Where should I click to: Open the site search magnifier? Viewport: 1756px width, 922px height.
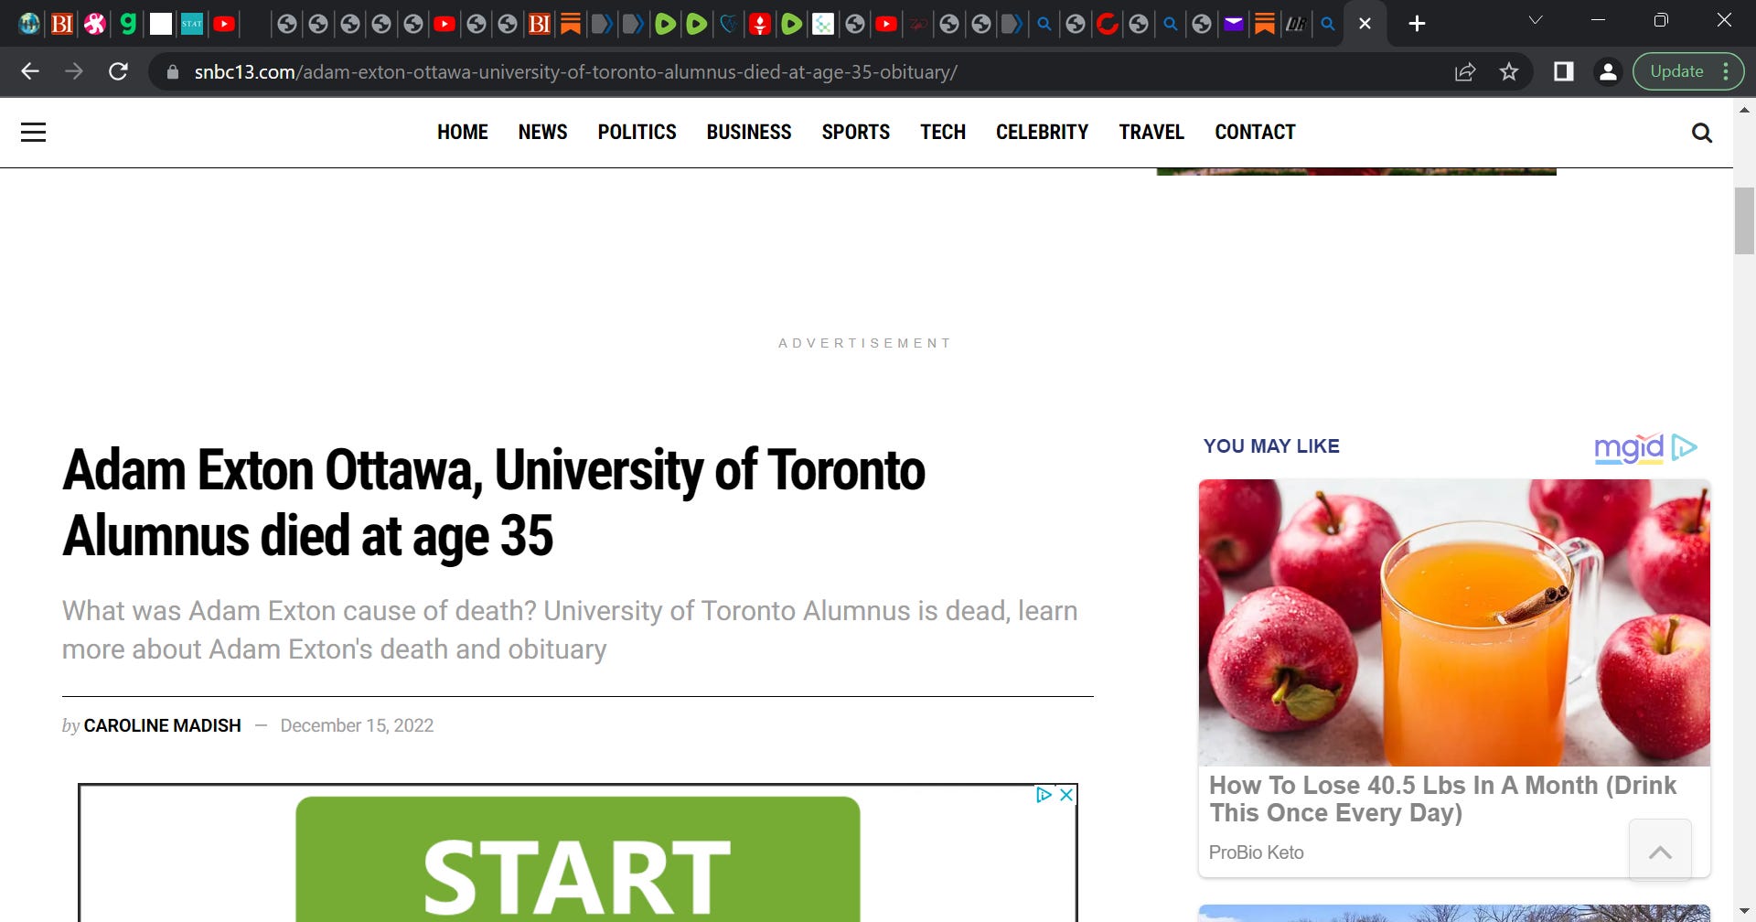tap(1701, 133)
